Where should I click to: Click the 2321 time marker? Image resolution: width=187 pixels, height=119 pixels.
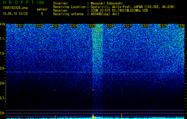coord(20,26)
